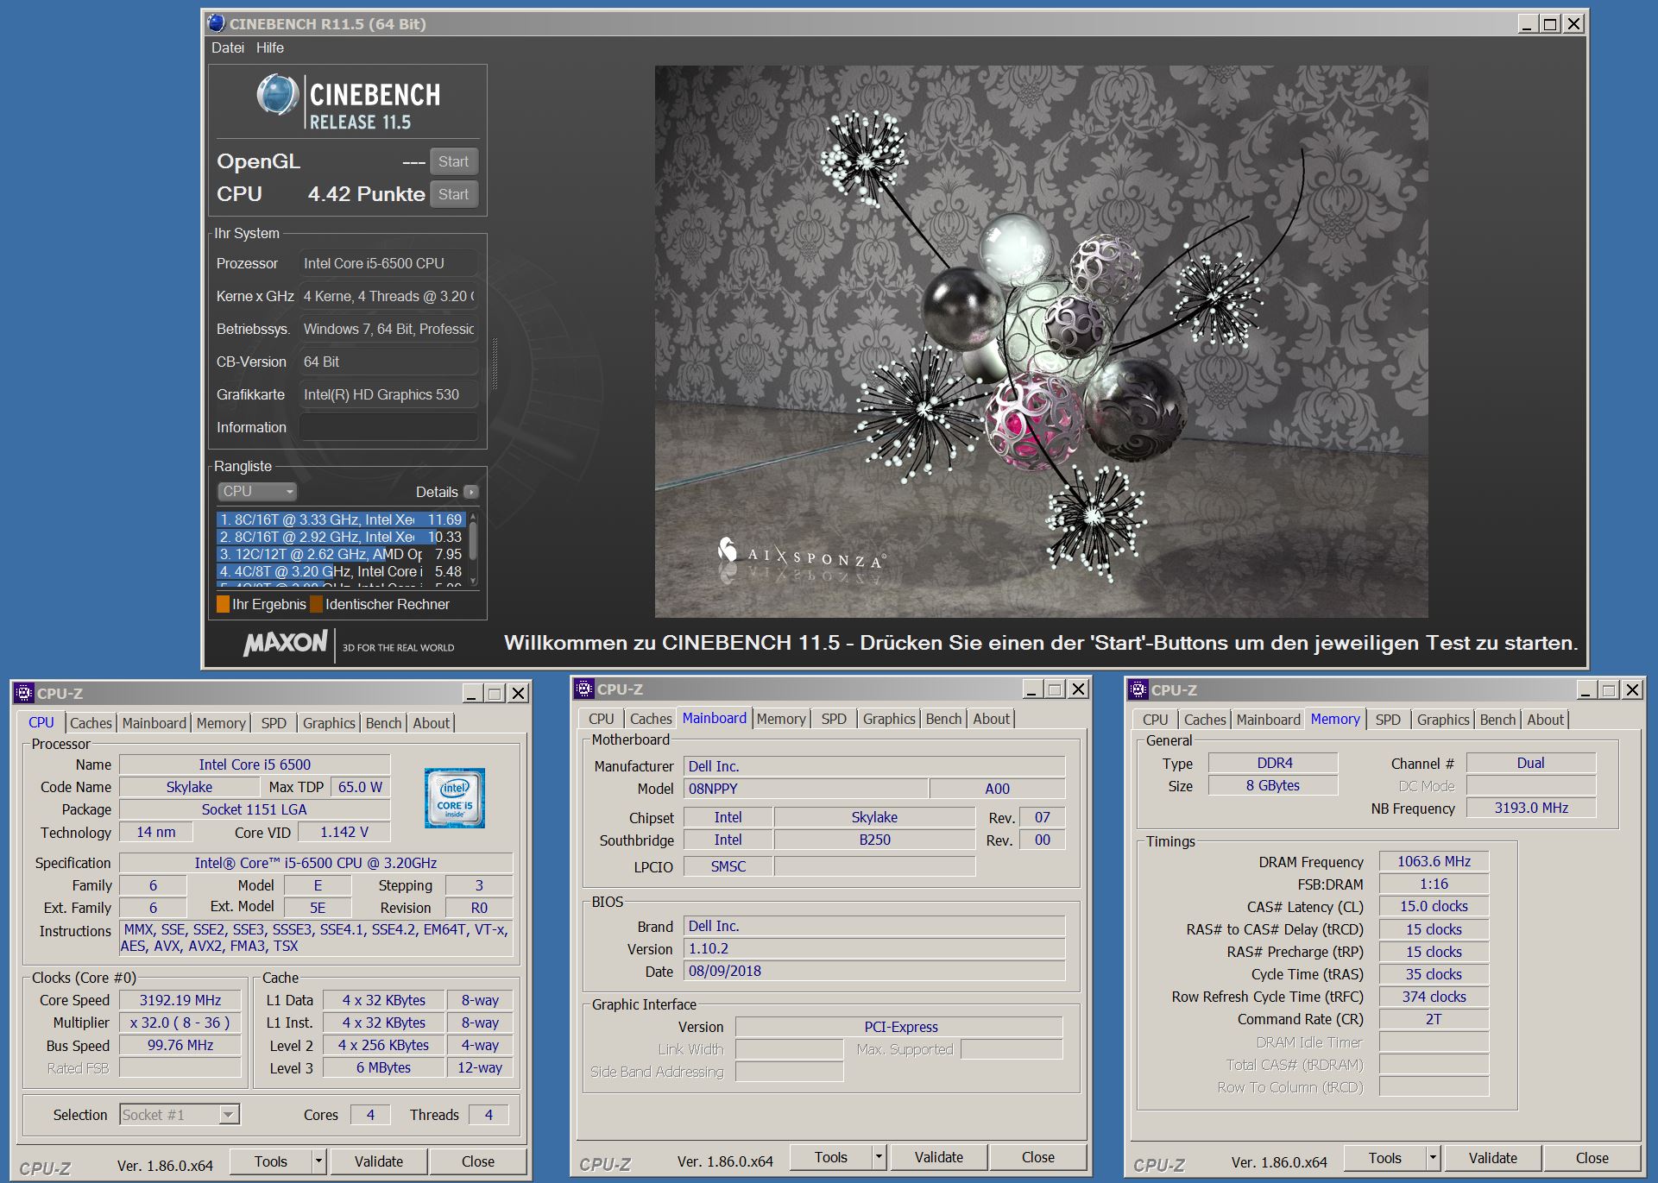The height and width of the screenshot is (1183, 1658).
Task: Click the Cinebench globe logo icon
Action: click(278, 95)
